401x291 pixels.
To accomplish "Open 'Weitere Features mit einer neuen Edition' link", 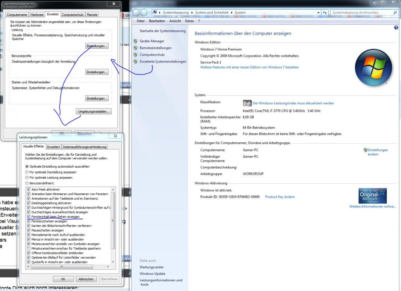I will 250,67.
